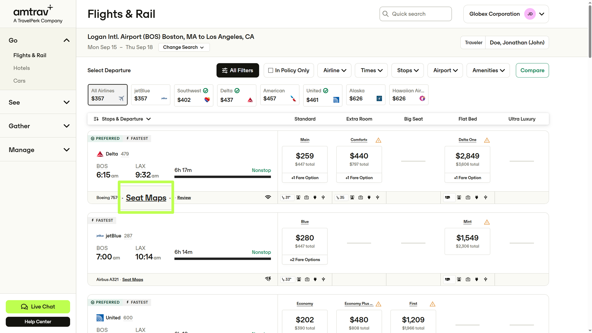Click the 33" legroom badge under jetBlue Blue

287,279
